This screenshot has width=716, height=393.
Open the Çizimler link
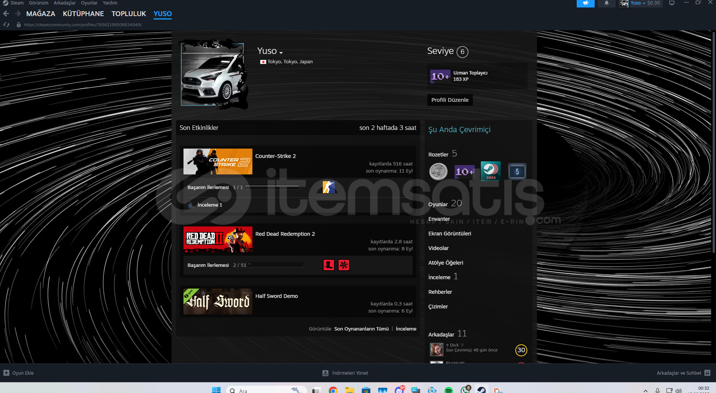438,307
